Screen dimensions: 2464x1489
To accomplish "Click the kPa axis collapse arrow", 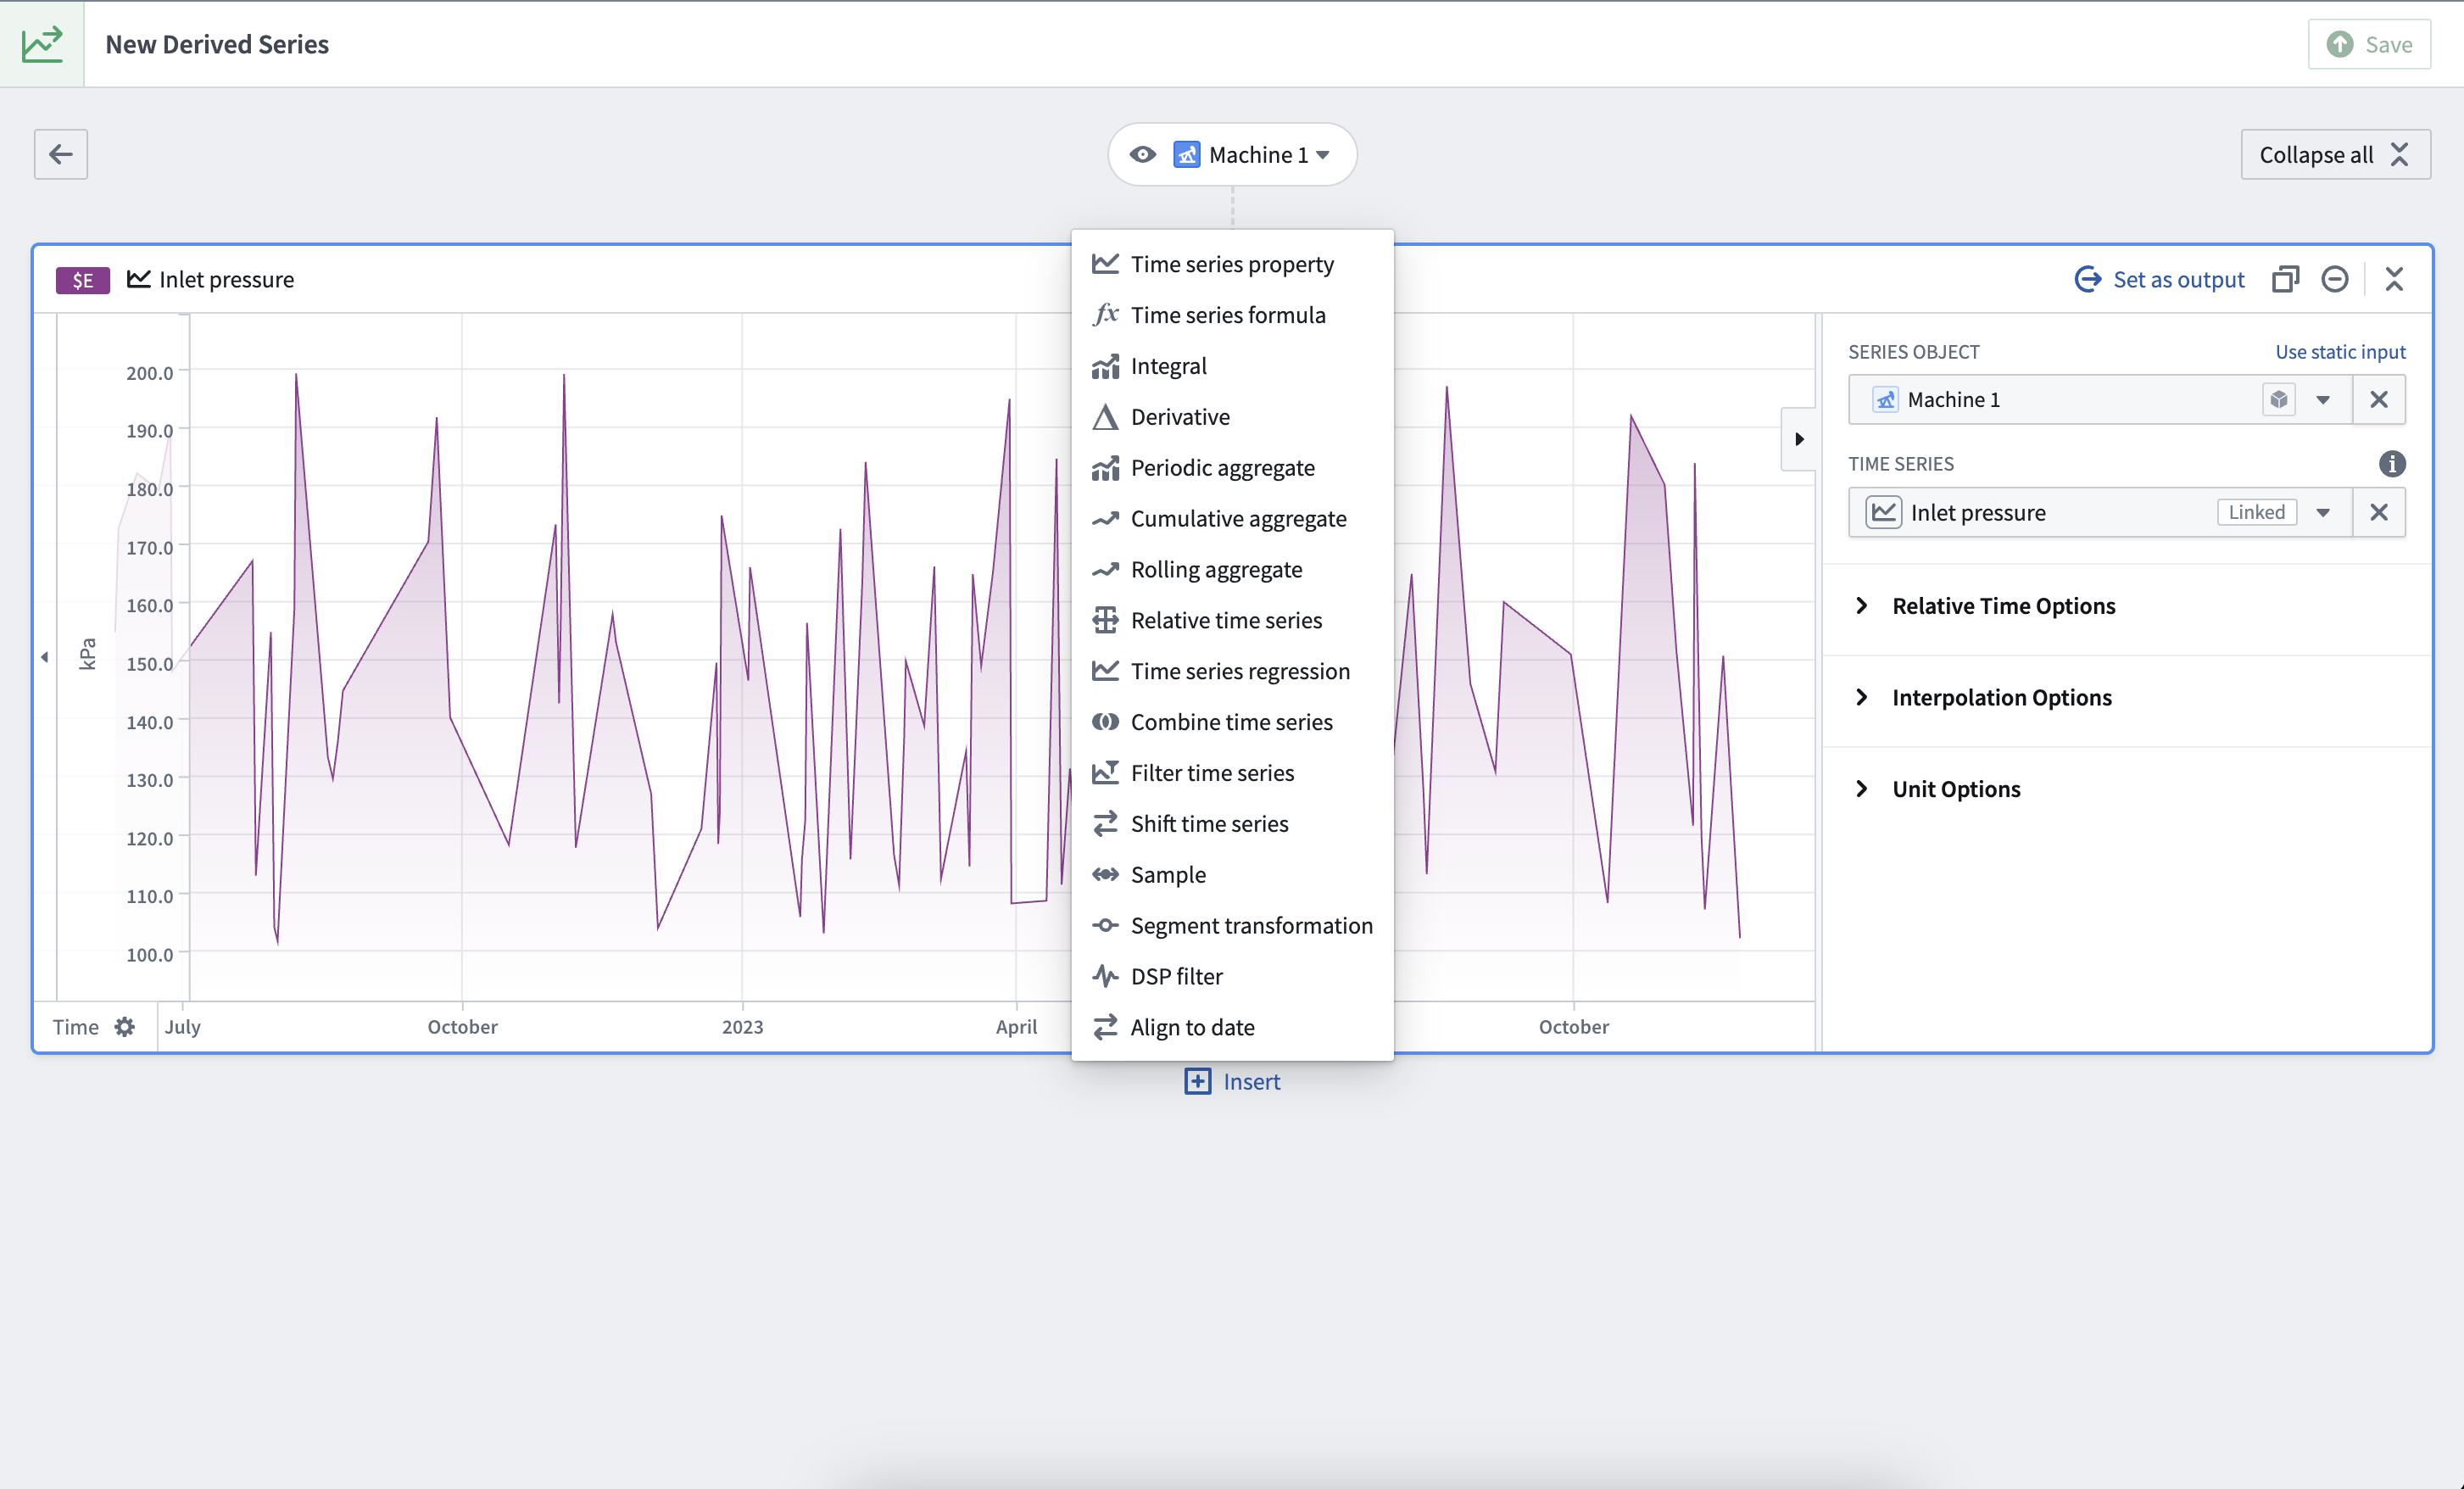I will tap(44, 657).
